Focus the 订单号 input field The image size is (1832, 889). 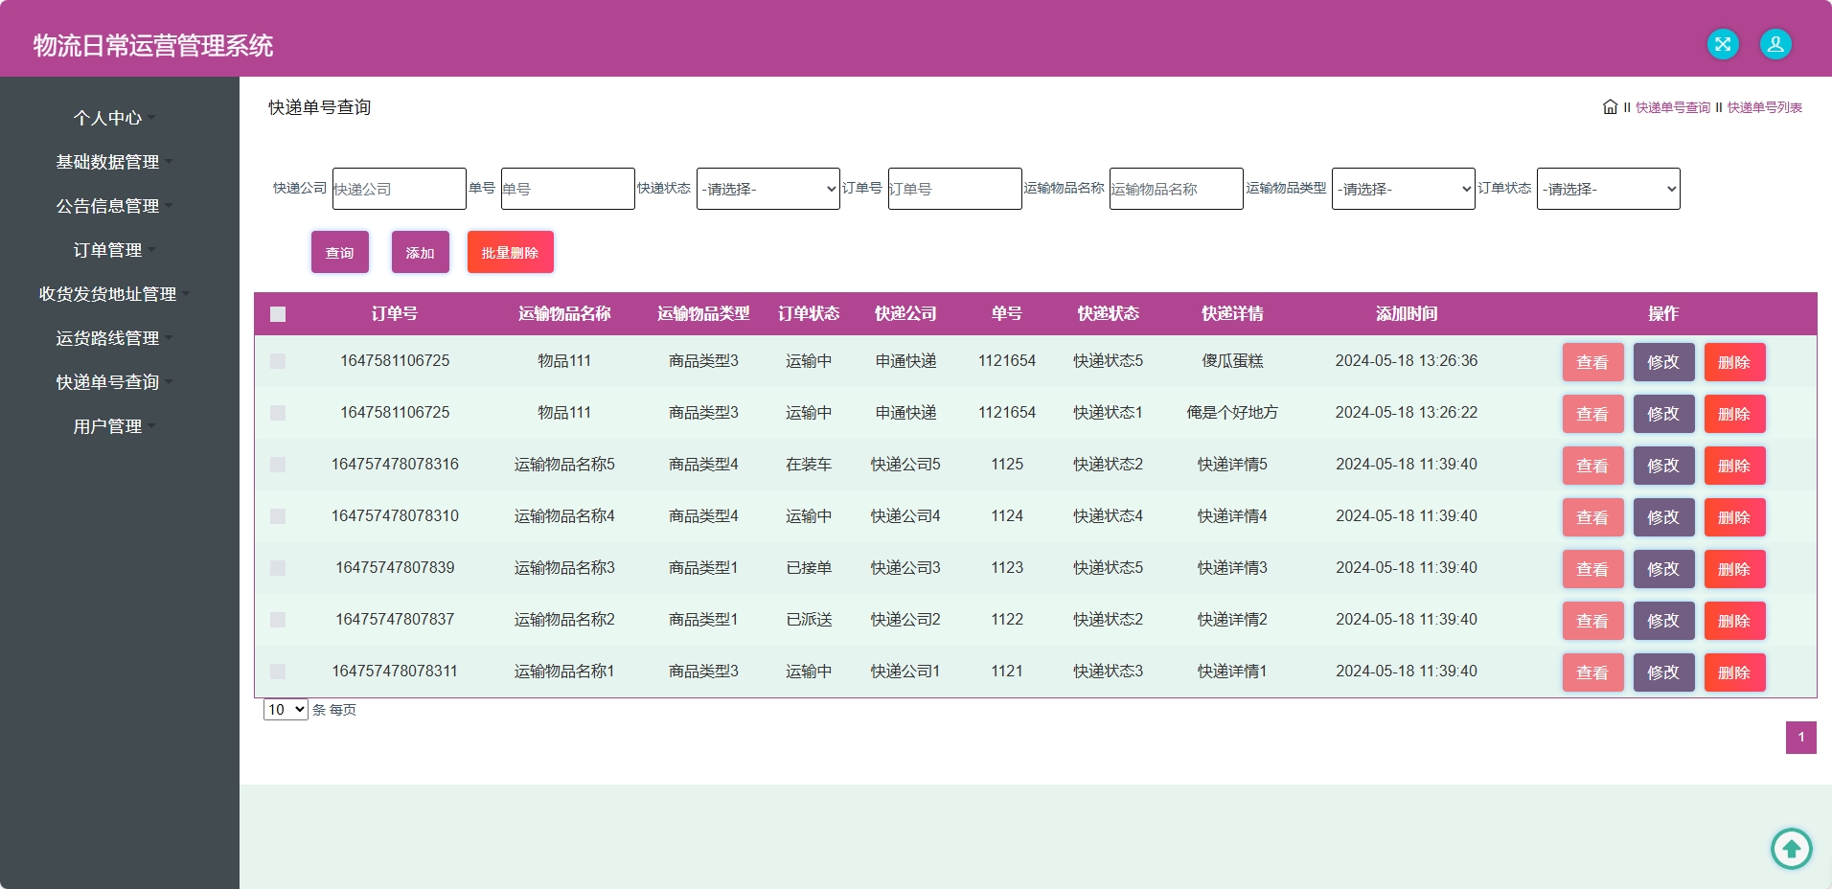click(954, 189)
